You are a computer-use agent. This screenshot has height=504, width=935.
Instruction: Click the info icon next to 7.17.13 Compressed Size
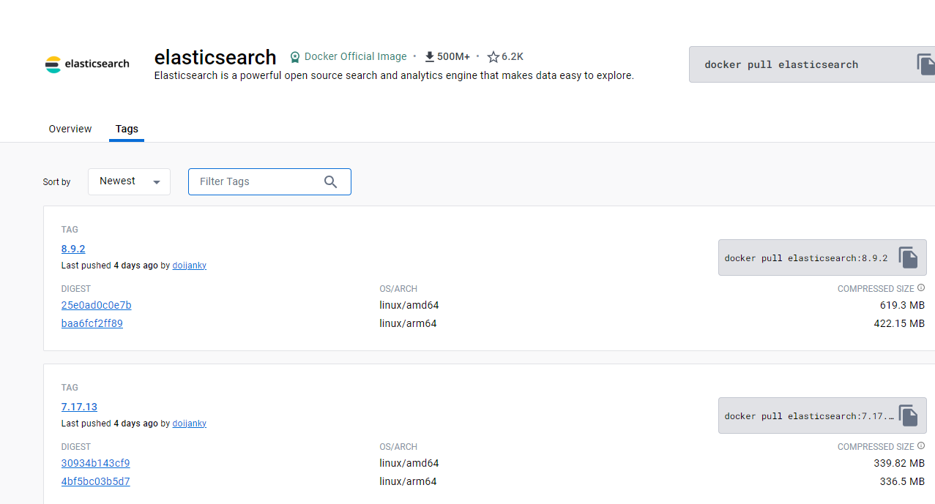point(921,446)
